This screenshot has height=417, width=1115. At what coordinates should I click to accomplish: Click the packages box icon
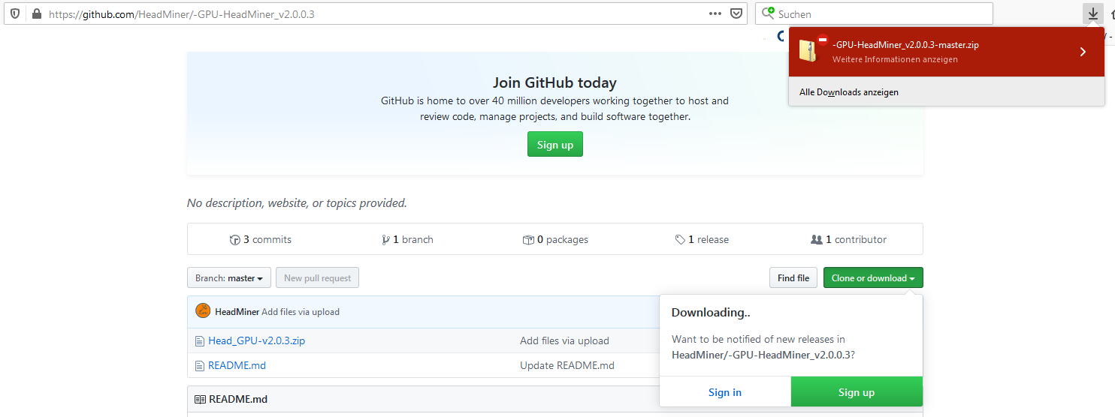(x=528, y=240)
